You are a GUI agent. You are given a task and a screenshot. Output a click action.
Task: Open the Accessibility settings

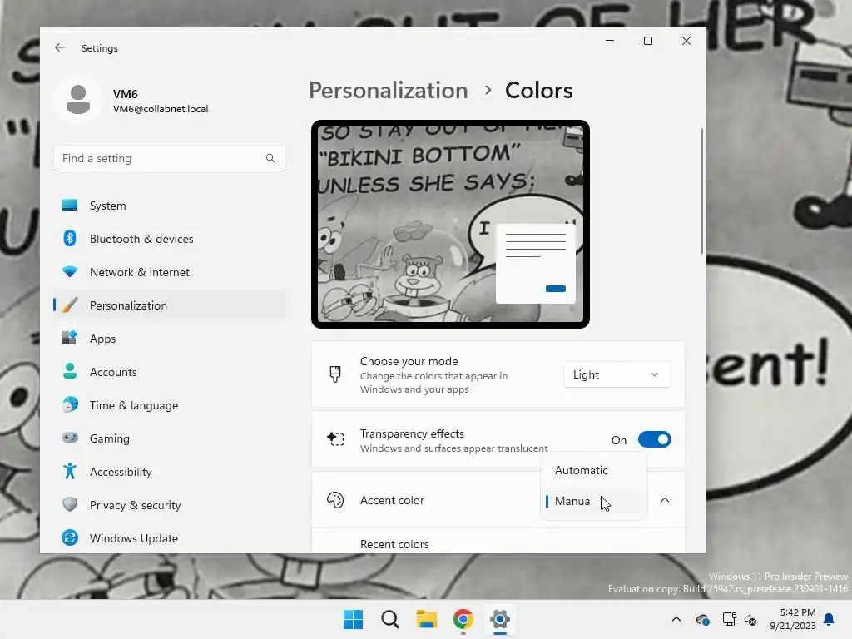pyautogui.click(x=170, y=471)
